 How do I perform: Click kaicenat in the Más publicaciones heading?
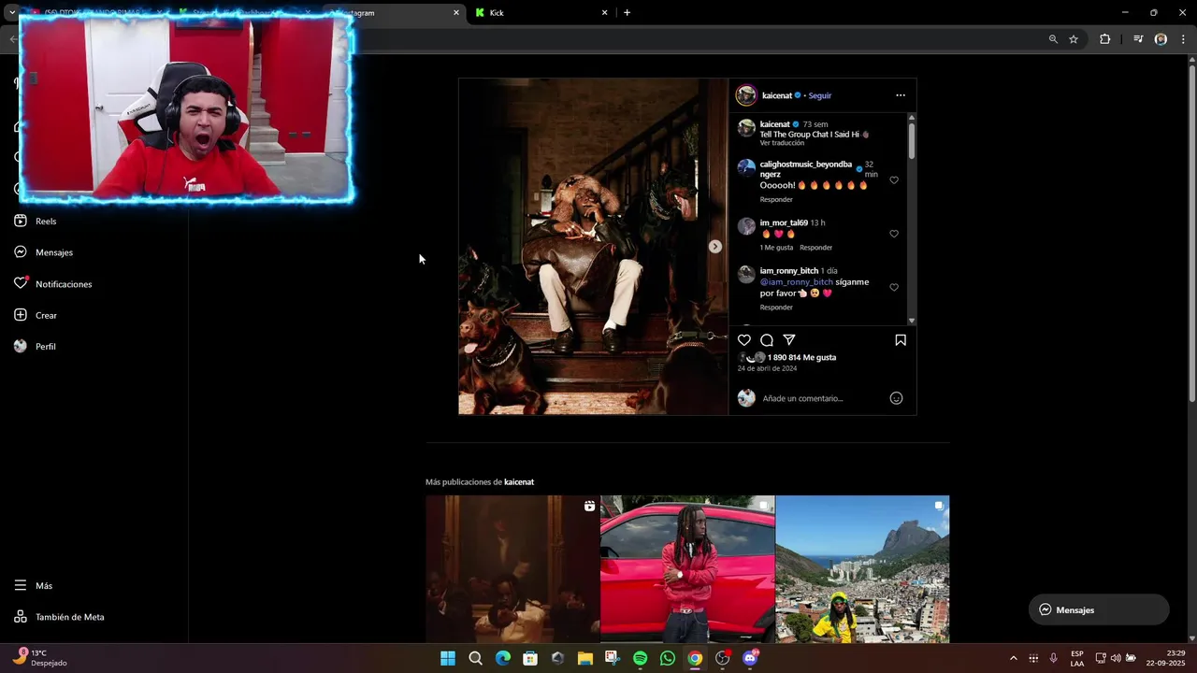(x=519, y=482)
